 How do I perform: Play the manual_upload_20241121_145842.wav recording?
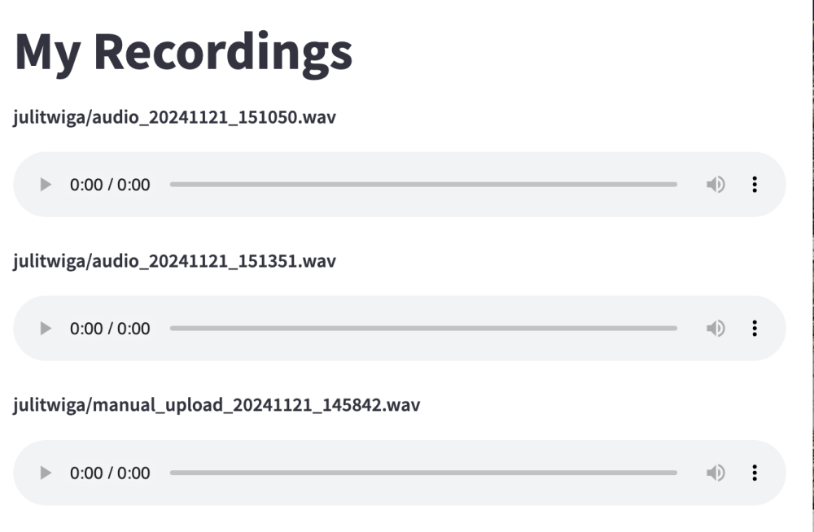click(x=46, y=473)
